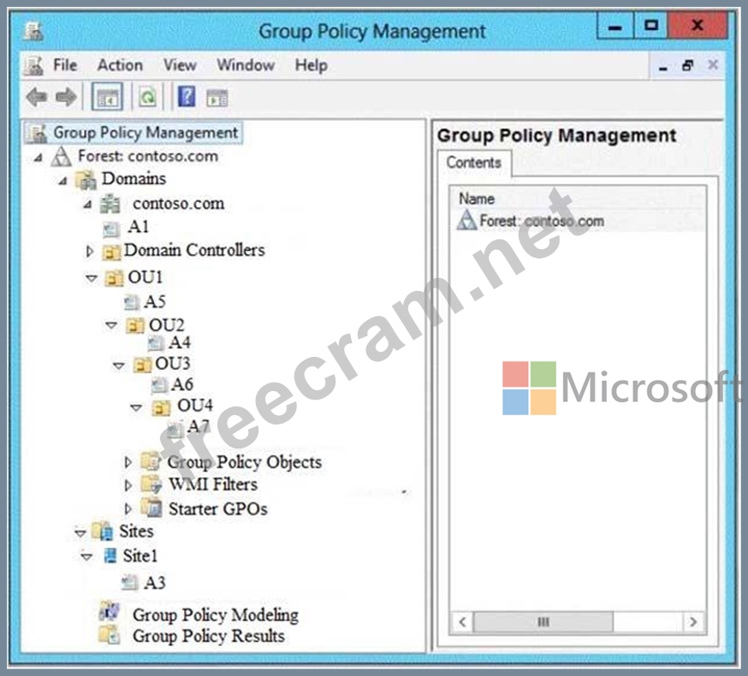Click the Forward arrow toolbar icon
Viewport: 748px width, 676px height.
coord(65,98)
